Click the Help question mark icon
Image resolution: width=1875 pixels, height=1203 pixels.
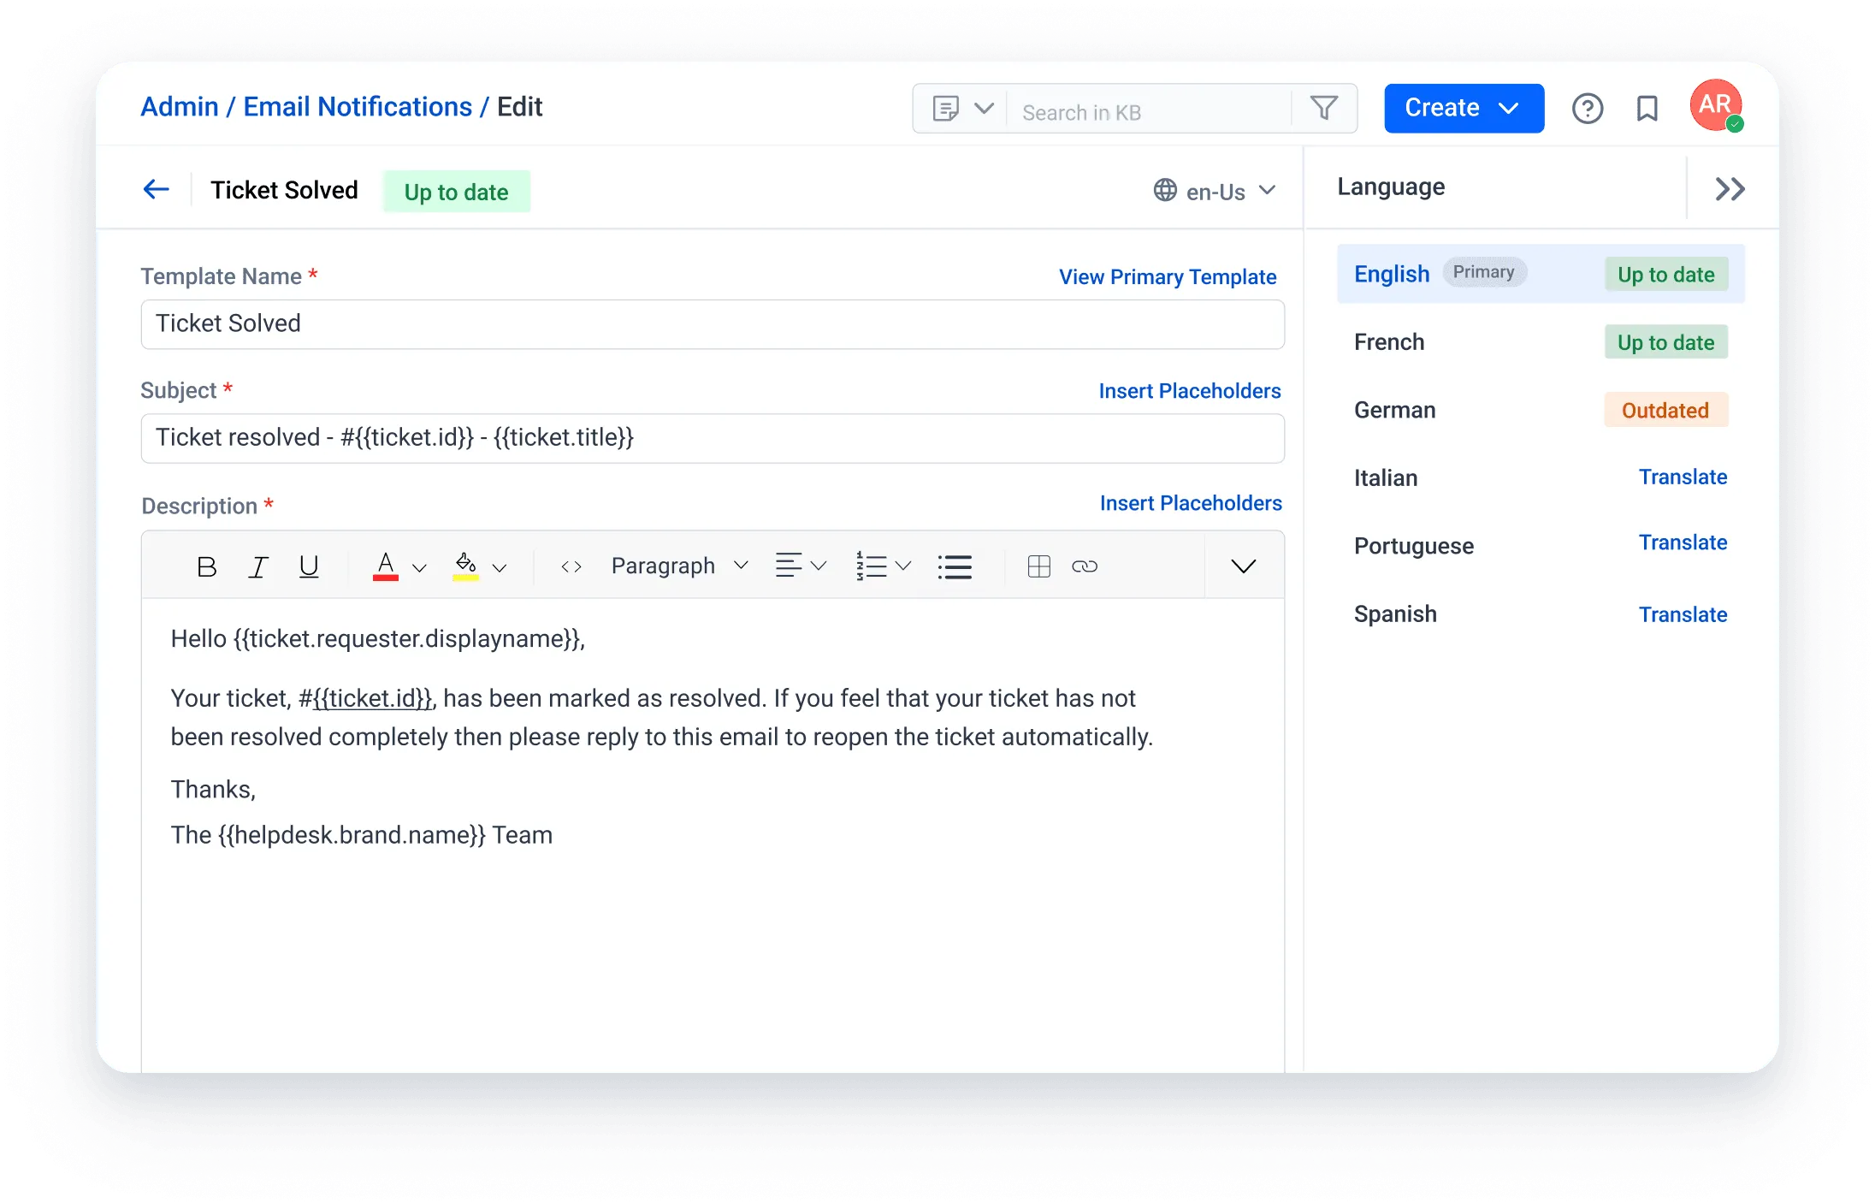[x=1588, y=108]
